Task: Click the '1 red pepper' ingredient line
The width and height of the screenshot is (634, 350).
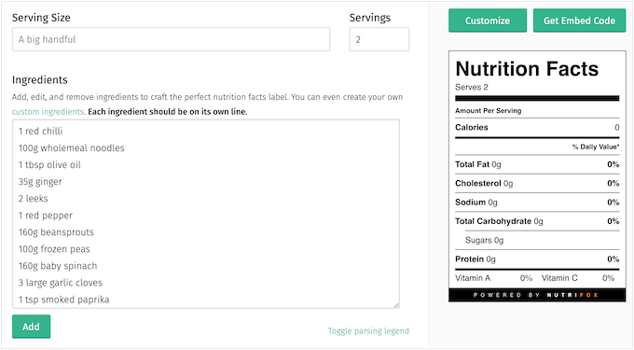Action: 46,216
